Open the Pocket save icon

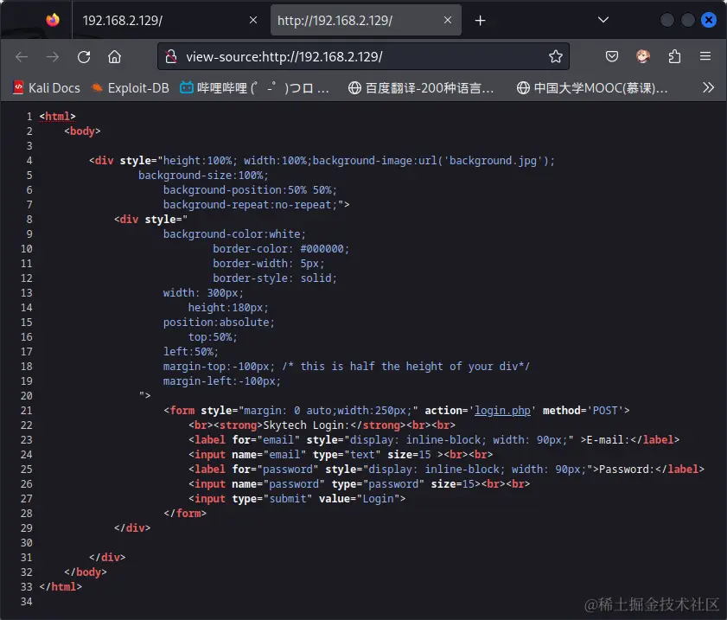coord(612,56)
